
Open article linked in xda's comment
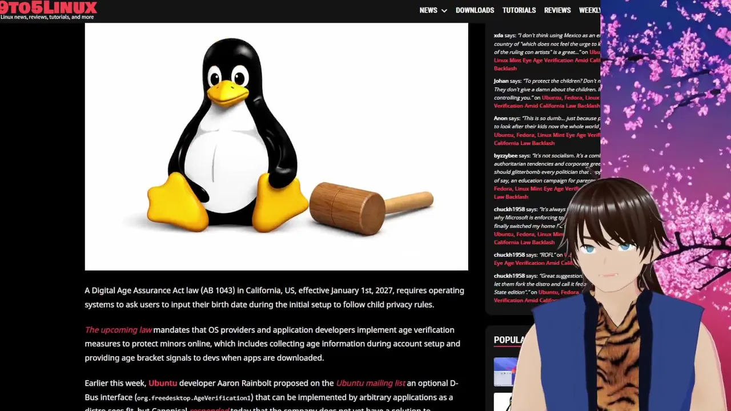click(547, 60)
